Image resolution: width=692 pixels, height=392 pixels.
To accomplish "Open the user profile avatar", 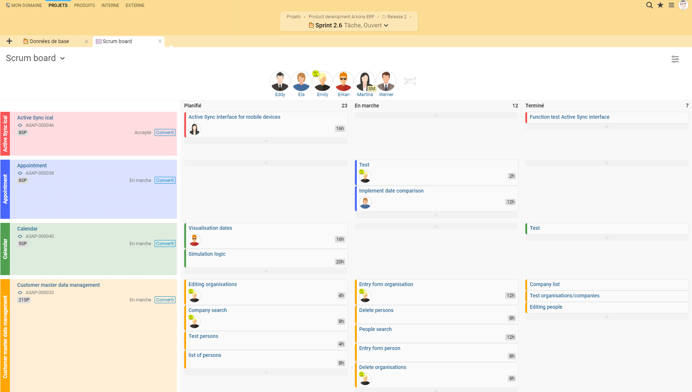I will [683, 5].
